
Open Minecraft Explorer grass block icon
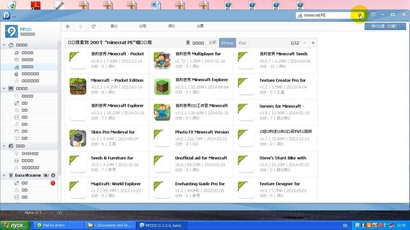tap(162, 86)
